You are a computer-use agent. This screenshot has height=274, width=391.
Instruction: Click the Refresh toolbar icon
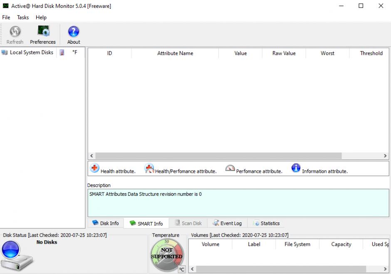pyautogui.click(x=15, y=32)
